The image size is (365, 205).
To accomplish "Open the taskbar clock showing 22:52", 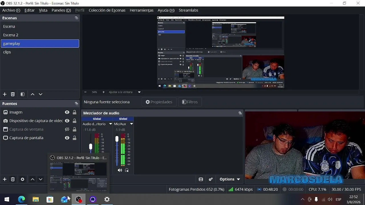I will click(x=353, y=199).
